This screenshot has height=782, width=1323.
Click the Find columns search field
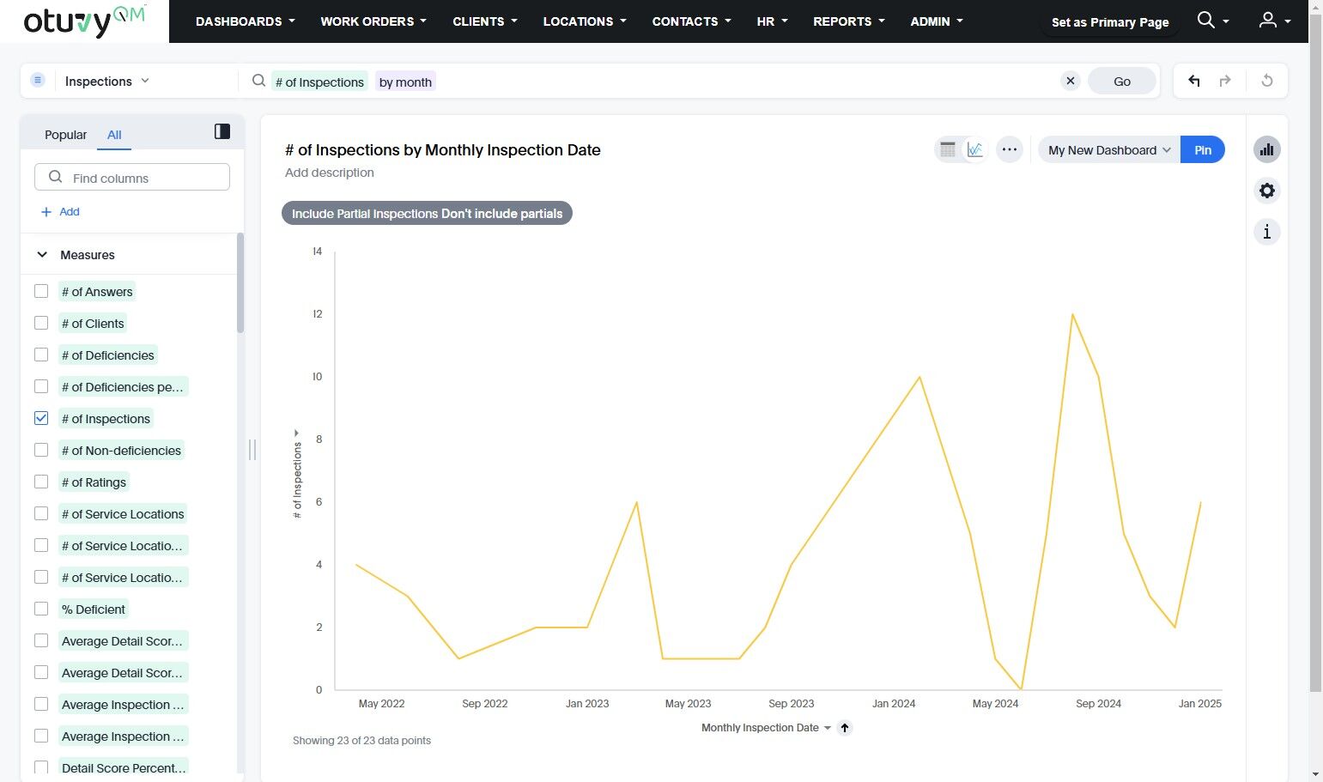pos(133,178)
